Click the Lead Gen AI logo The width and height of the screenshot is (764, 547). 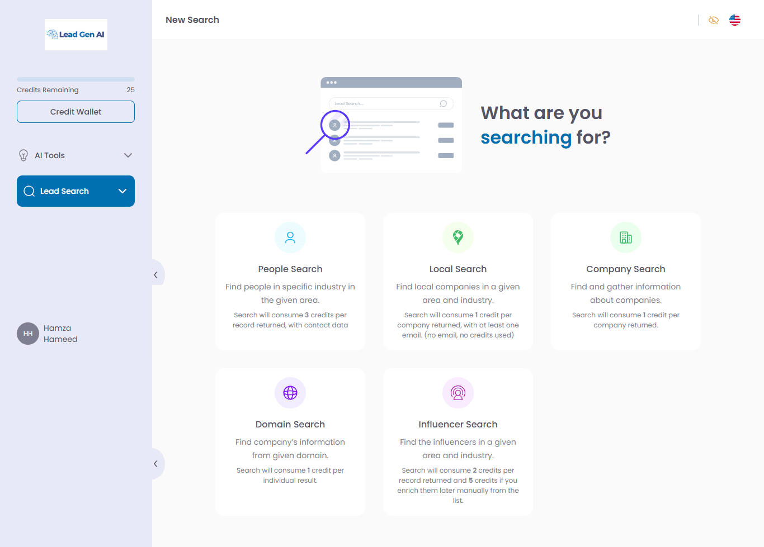[76, 35]
